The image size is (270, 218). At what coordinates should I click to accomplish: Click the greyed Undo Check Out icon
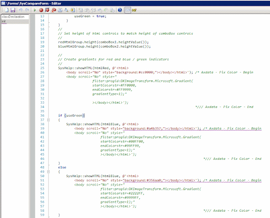pos(100,10)
